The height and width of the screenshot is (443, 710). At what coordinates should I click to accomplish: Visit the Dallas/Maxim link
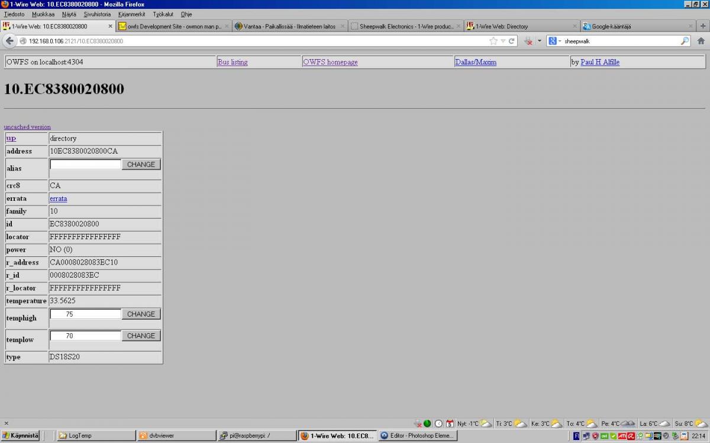476,62
